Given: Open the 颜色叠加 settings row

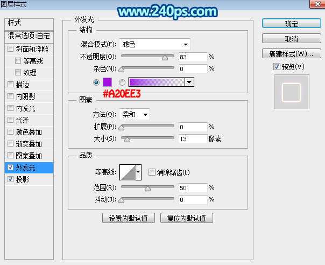Looking at the screenshot, I should tap(29, 132).
